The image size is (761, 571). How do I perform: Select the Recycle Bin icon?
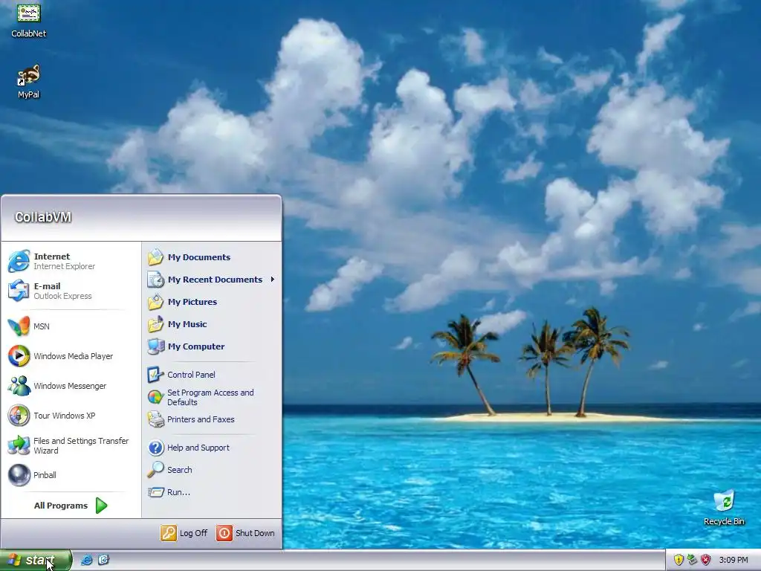(x=724, y=508)
